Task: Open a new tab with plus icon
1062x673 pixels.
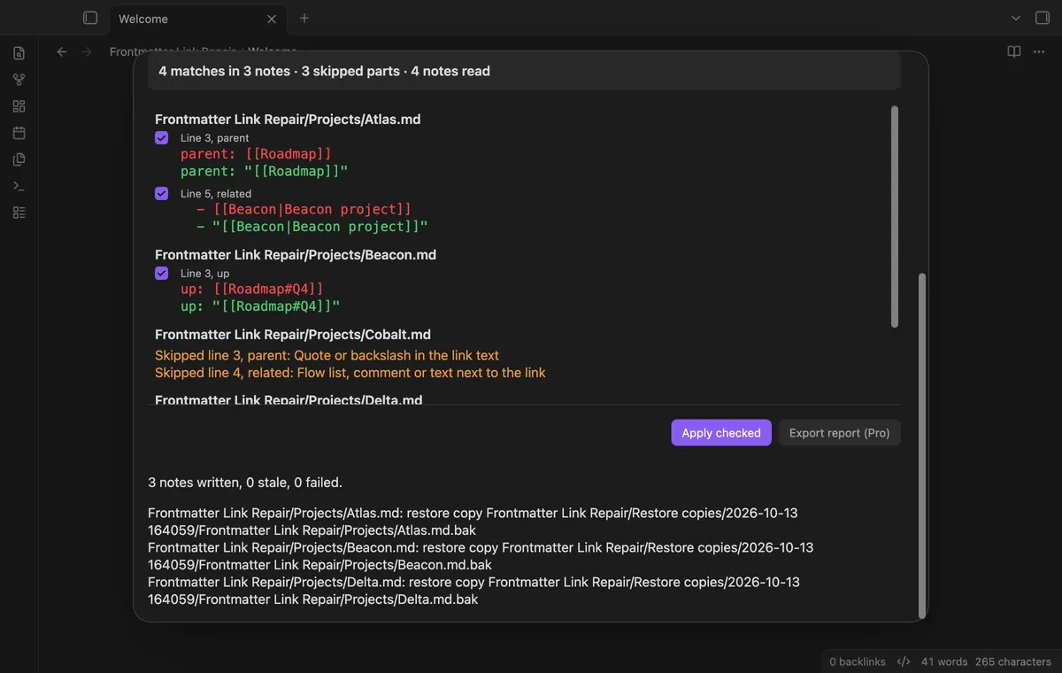Action: (304, 18)
